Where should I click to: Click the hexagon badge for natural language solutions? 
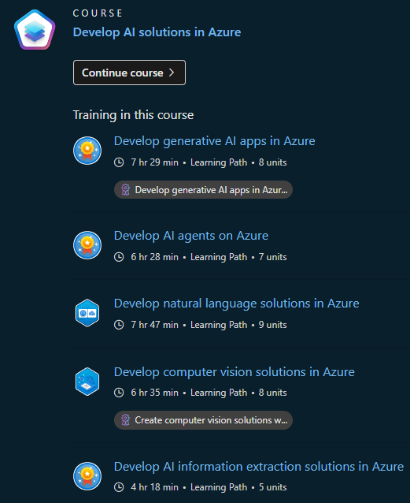(x=87, y=313)
